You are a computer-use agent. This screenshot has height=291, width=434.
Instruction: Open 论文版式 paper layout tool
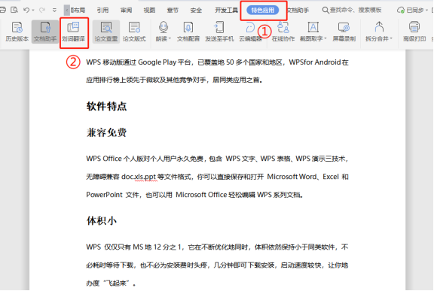pos(134,32)
